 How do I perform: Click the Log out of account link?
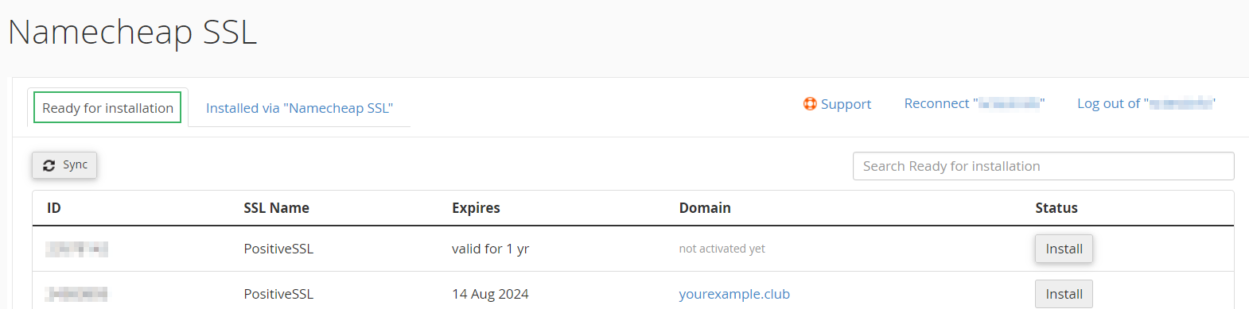pos(1146,103)
